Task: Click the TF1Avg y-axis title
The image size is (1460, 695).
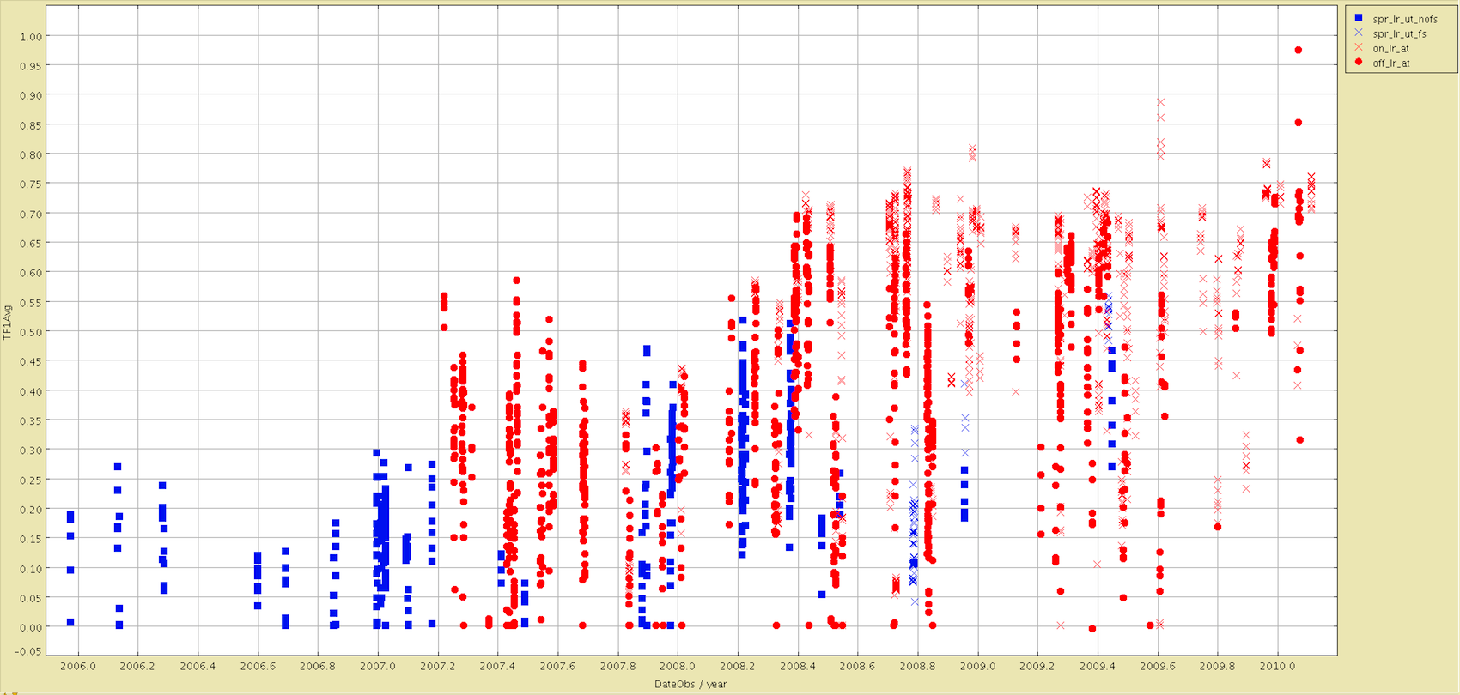Action: coord(8,323)
